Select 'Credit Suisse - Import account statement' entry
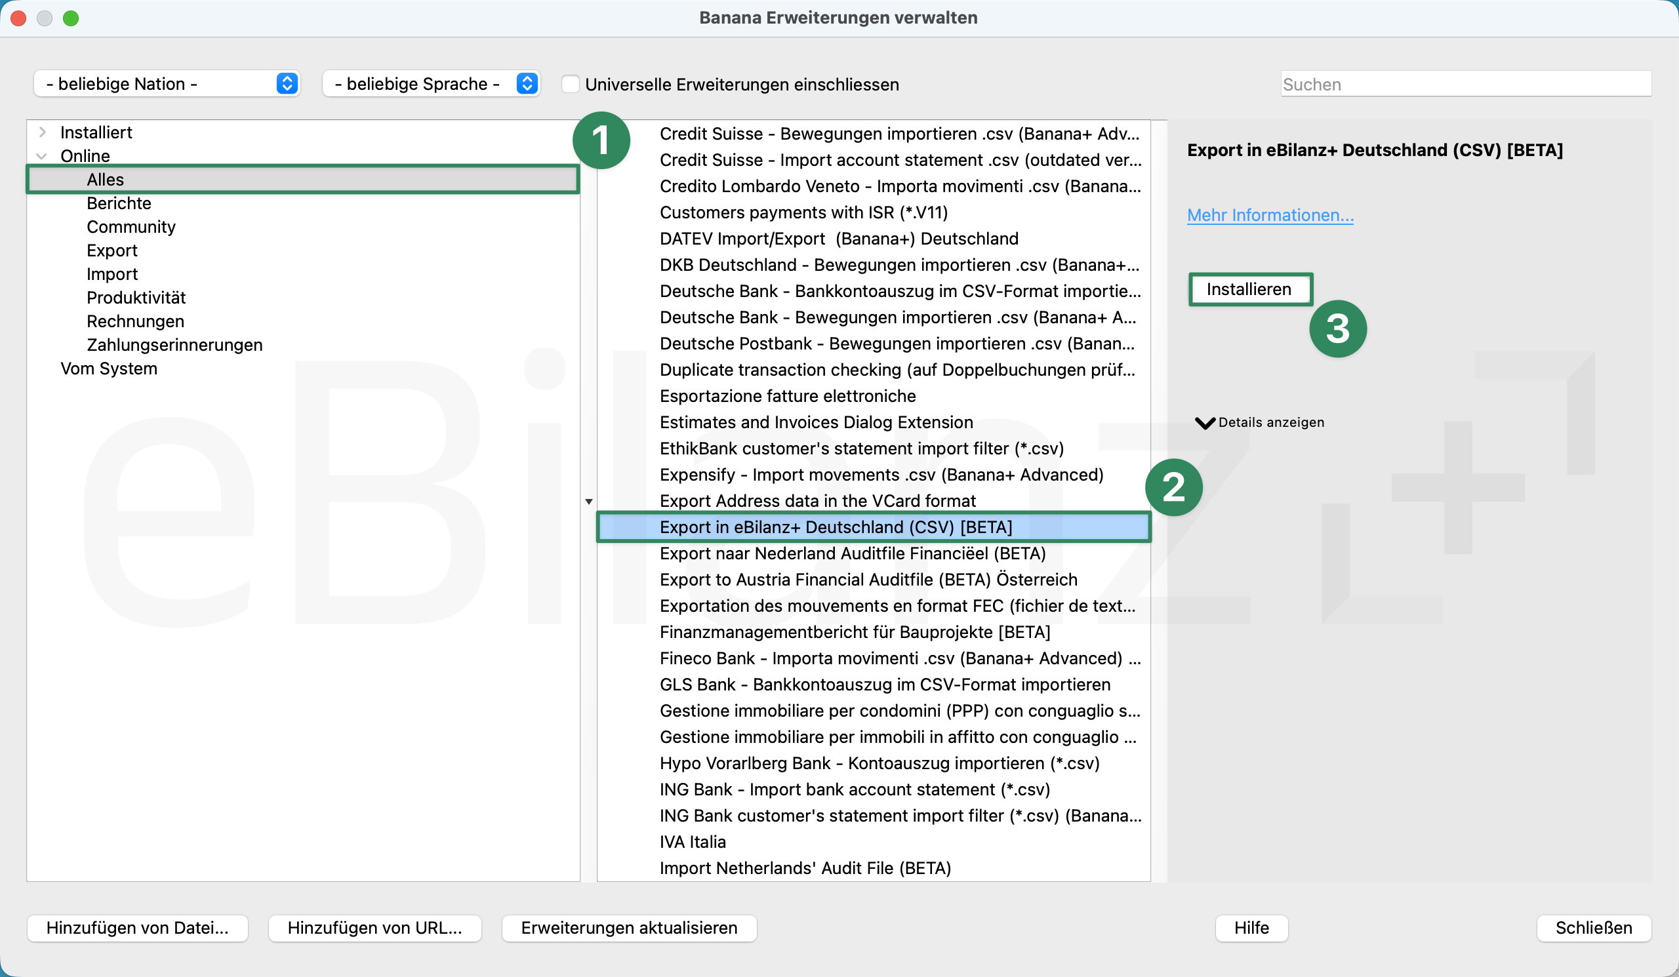 pyautogui.click(x=874, y=160)
